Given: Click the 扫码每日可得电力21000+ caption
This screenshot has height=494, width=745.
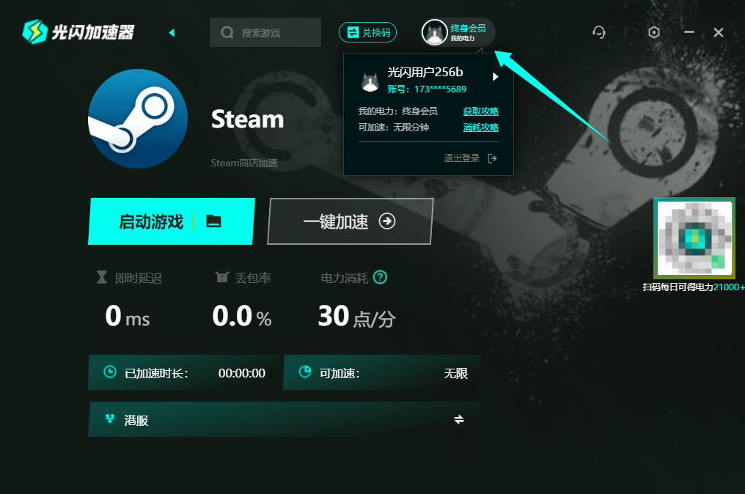Looking at the screenshot, I should [x=694, y=287].
